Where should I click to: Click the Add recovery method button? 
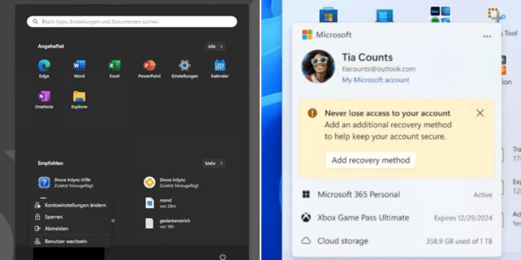click(371, 160)
